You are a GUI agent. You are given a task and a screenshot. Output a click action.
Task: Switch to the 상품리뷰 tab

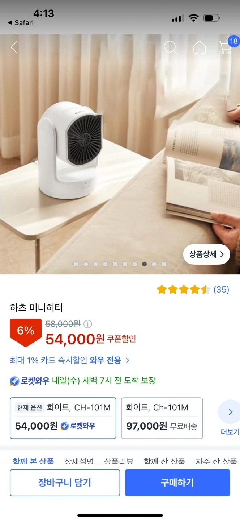(119, 461)
